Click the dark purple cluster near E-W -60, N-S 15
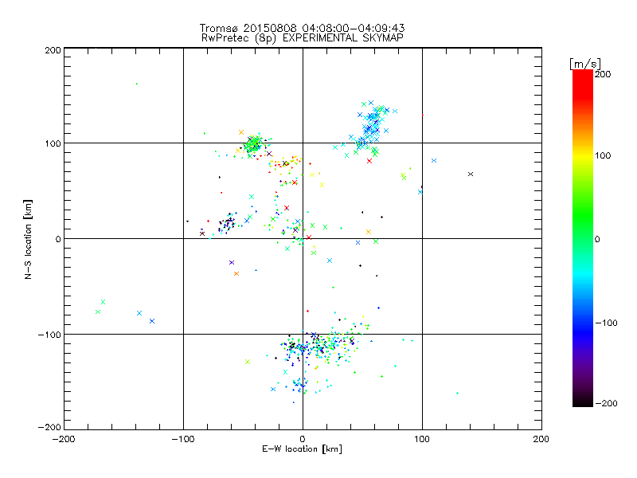 click(x=229, y=223)
